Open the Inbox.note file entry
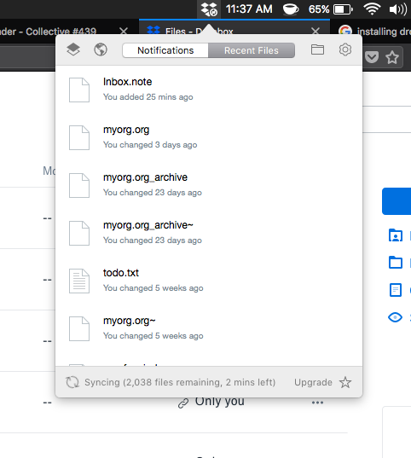The height and width of the screenshot is (458, 411). point(209,90)
